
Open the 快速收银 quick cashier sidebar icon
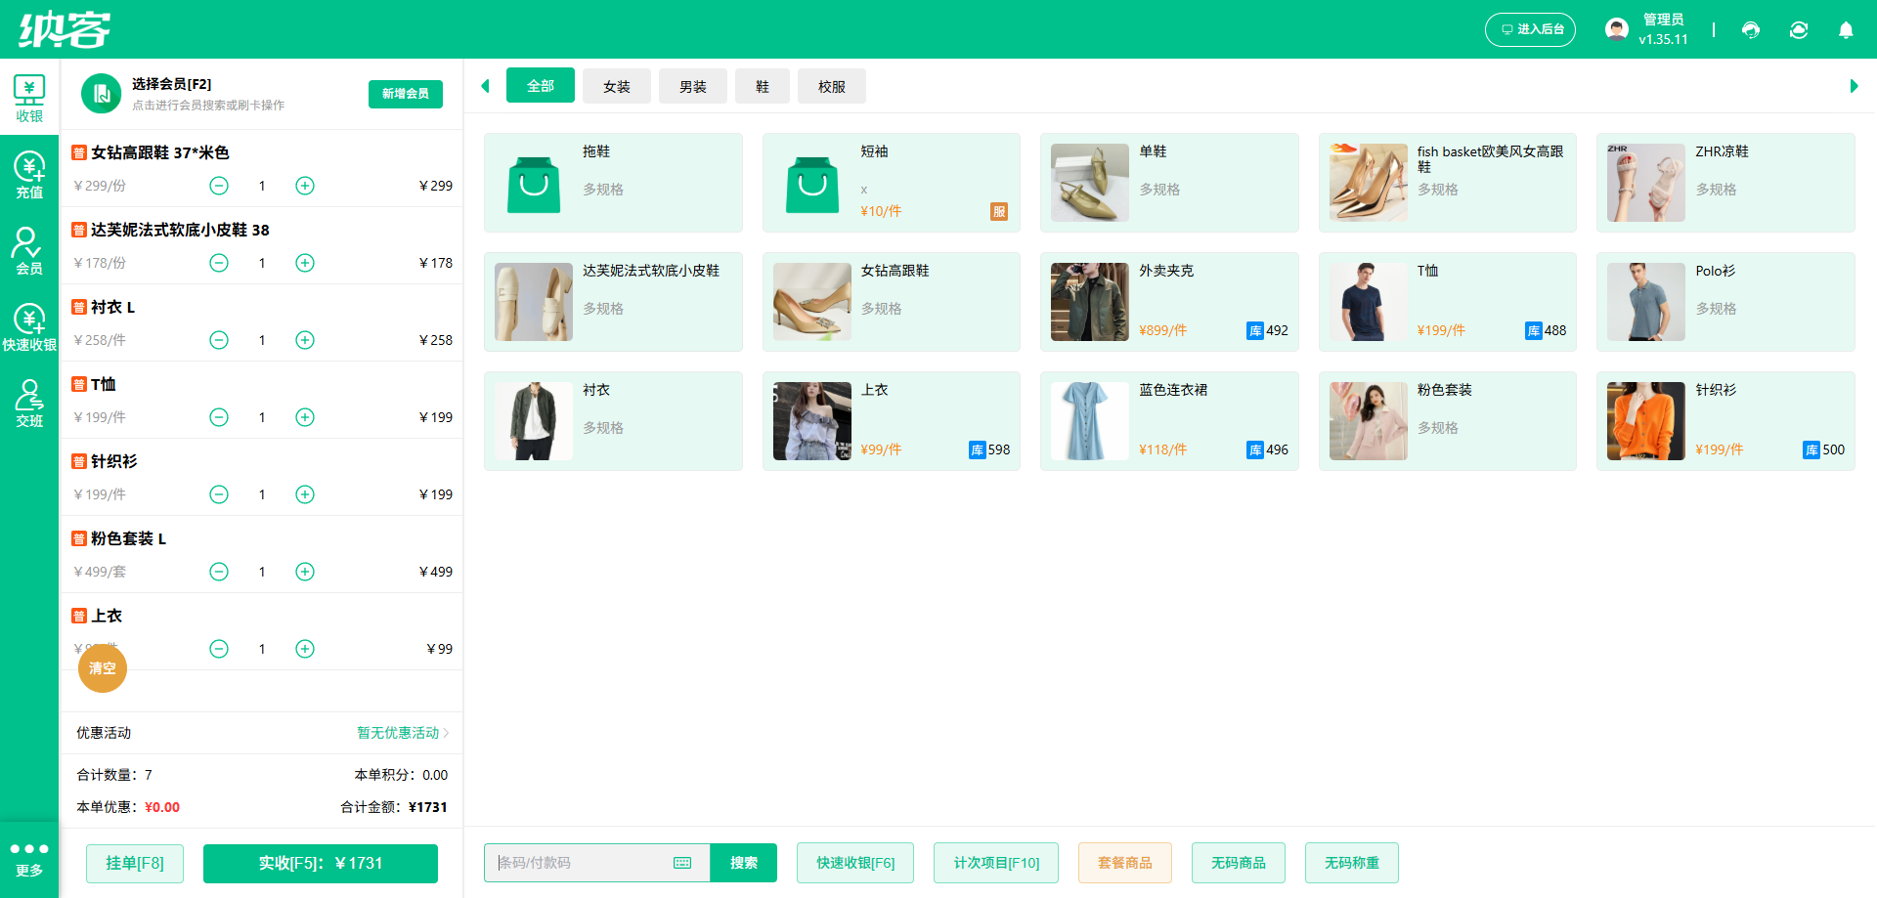pos(29,327)
